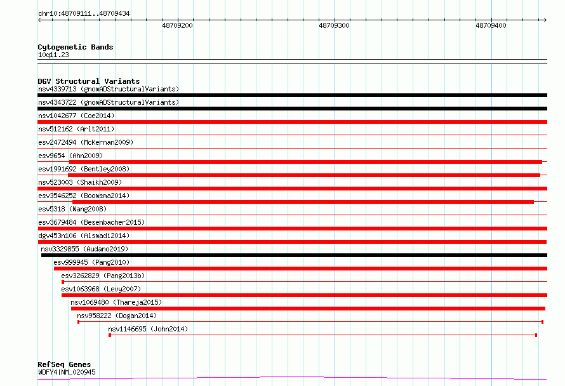Viewport: 565px width, 386px height.
Task: Select nsv3329855 (Audano2019) label
Action: (x=84, y=249)
